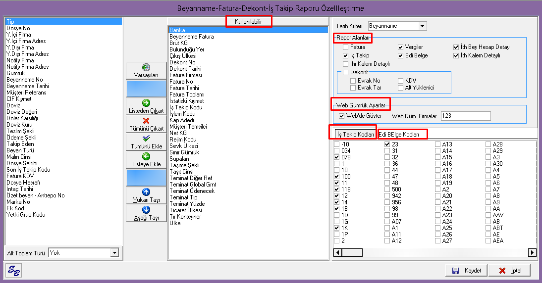Check the KDV option
Screen dimensions: 542x283
tap(401, 81)
